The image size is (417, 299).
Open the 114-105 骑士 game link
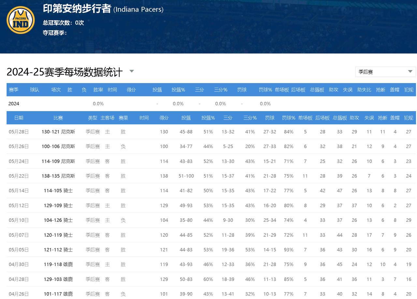(58, 191)
